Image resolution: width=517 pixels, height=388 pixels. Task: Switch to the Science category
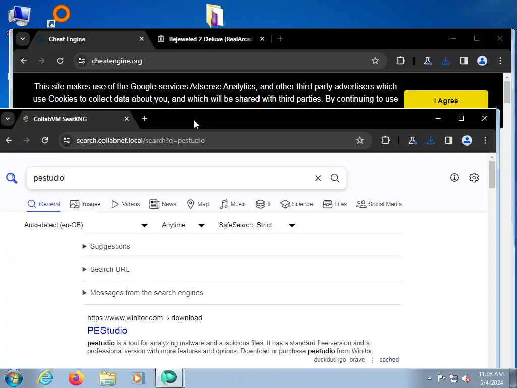click(x=296, y=204)
